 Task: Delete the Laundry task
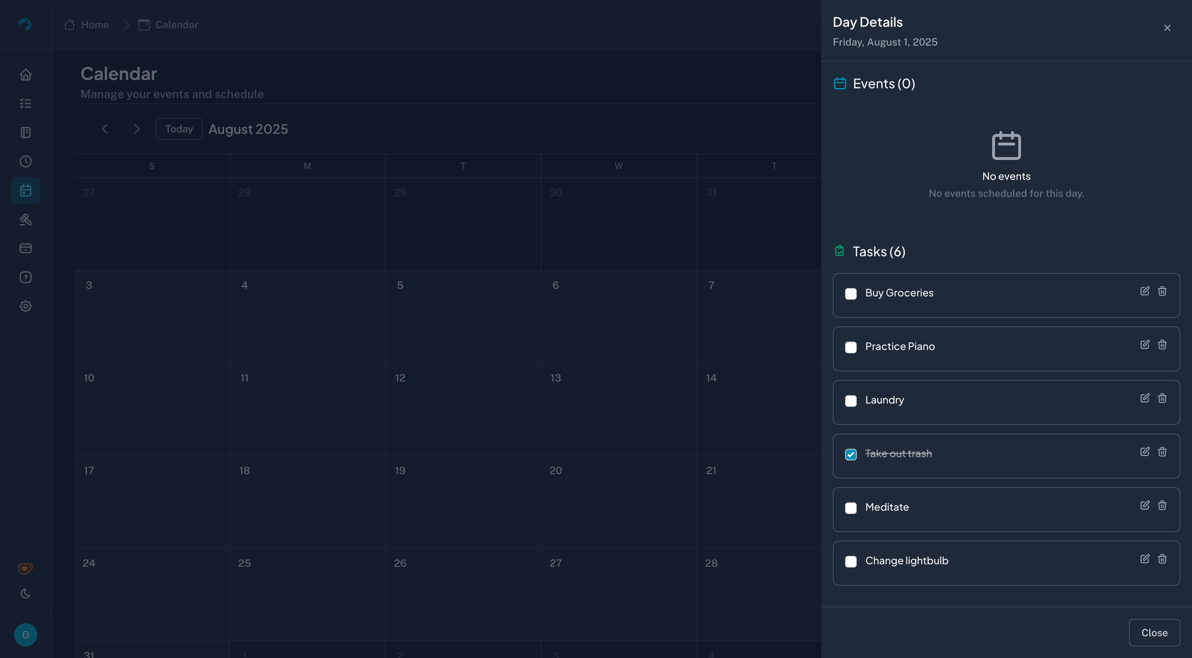click(1162, 398)
